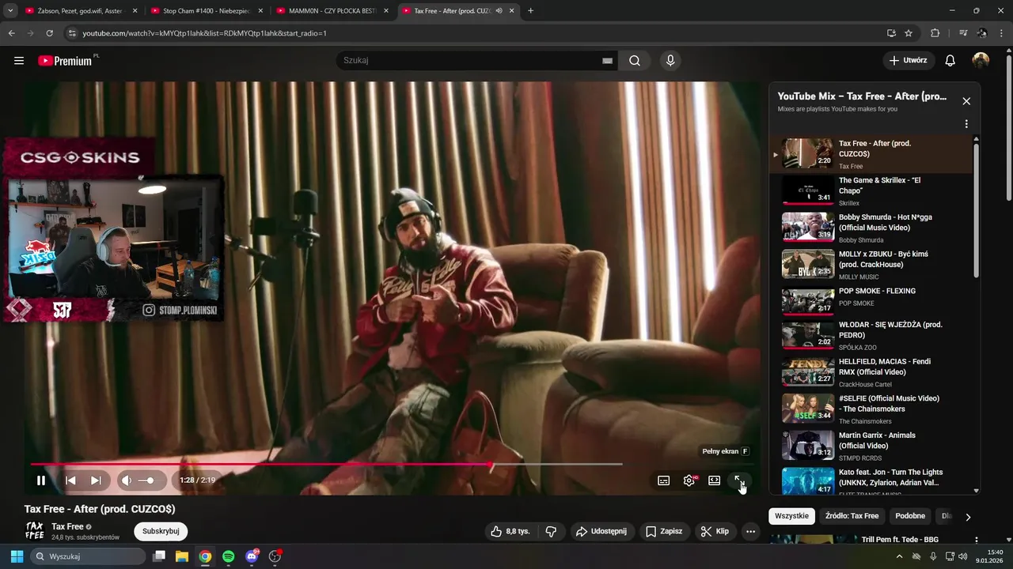Close the YouTube Mix playlist panel
The height and width of the screenshot is (569, 1013).
966,101
